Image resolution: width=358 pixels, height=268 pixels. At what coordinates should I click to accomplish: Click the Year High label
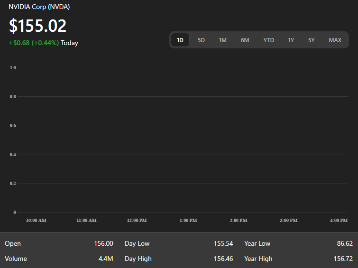(258, 259)
